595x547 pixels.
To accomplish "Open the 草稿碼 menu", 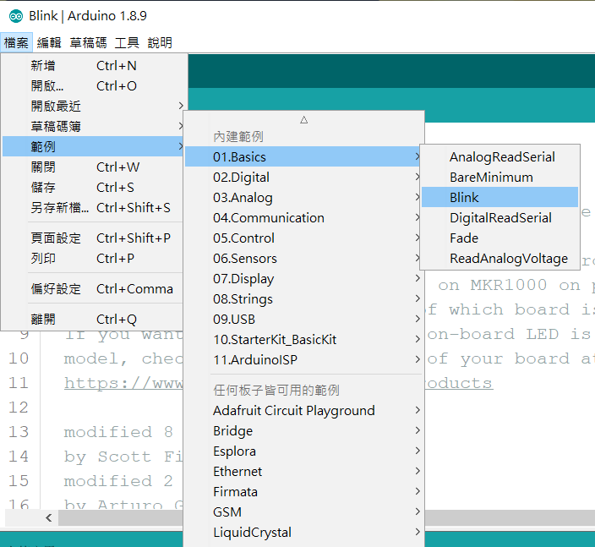I will pos(88,42).
